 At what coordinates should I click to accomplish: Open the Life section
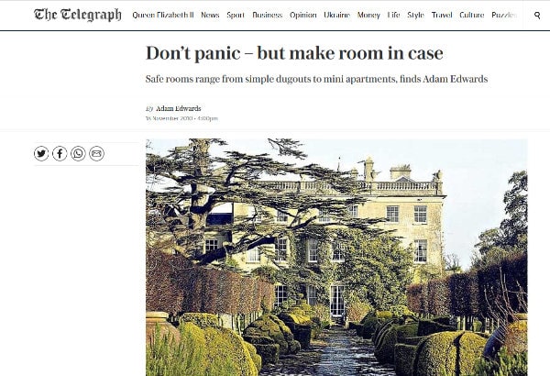(393, 15)
